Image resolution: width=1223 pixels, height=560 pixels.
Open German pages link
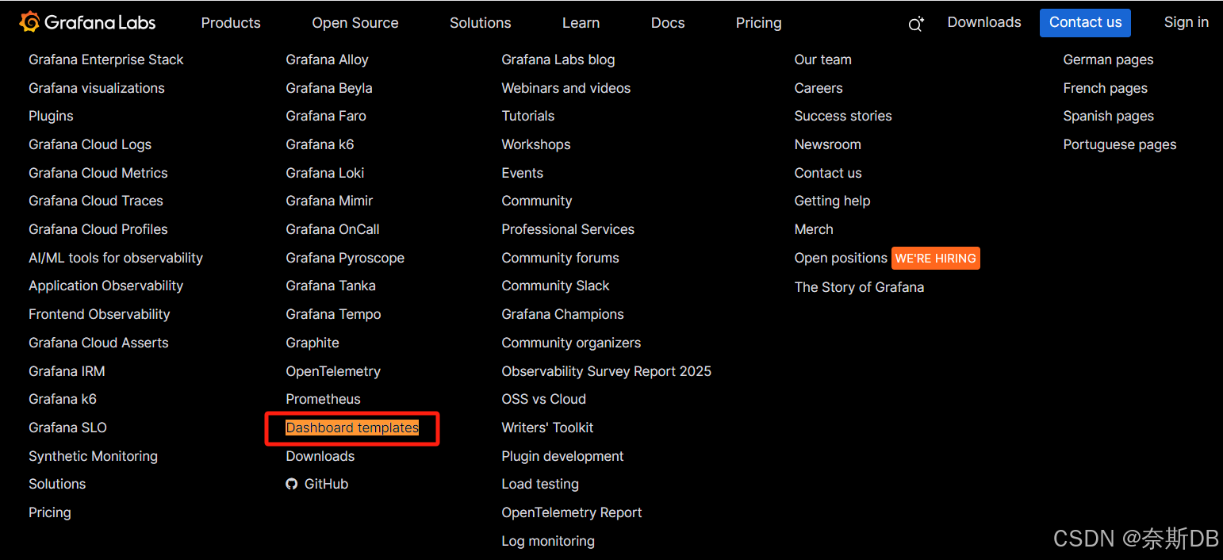pos(1108,59)
